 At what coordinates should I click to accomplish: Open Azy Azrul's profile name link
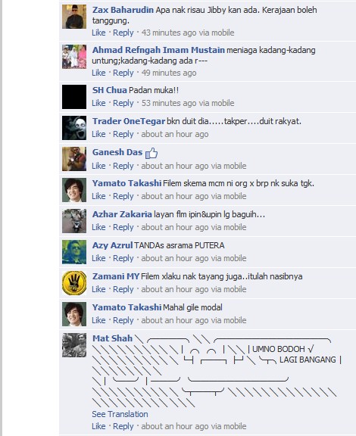[112, 245]
